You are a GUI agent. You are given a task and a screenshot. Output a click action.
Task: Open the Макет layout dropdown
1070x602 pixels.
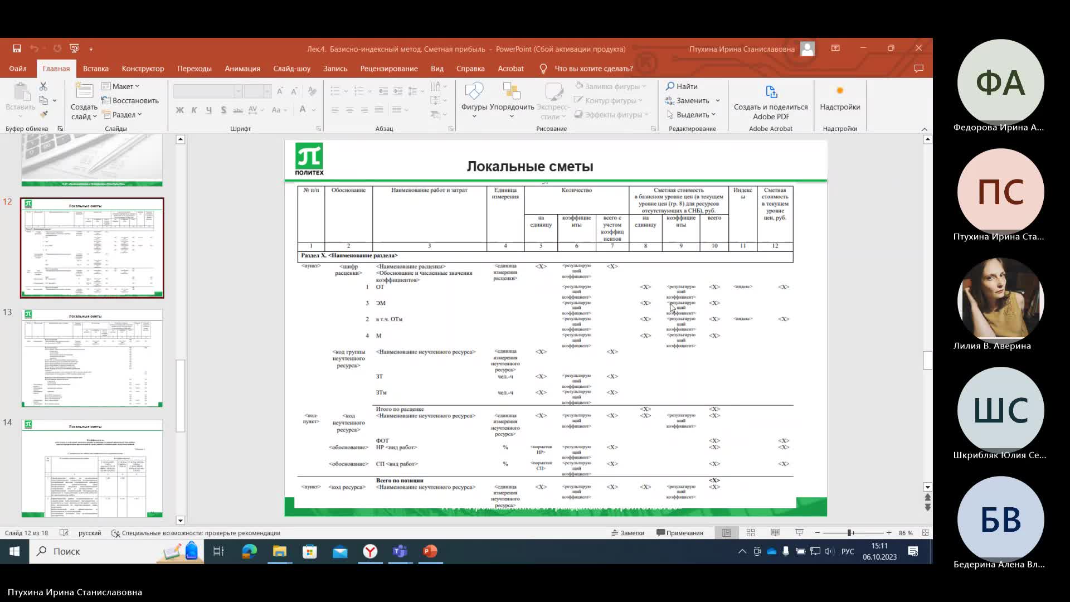[121, 86]
